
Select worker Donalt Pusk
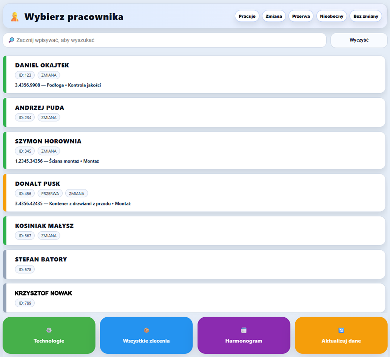[x=195, y=193]
